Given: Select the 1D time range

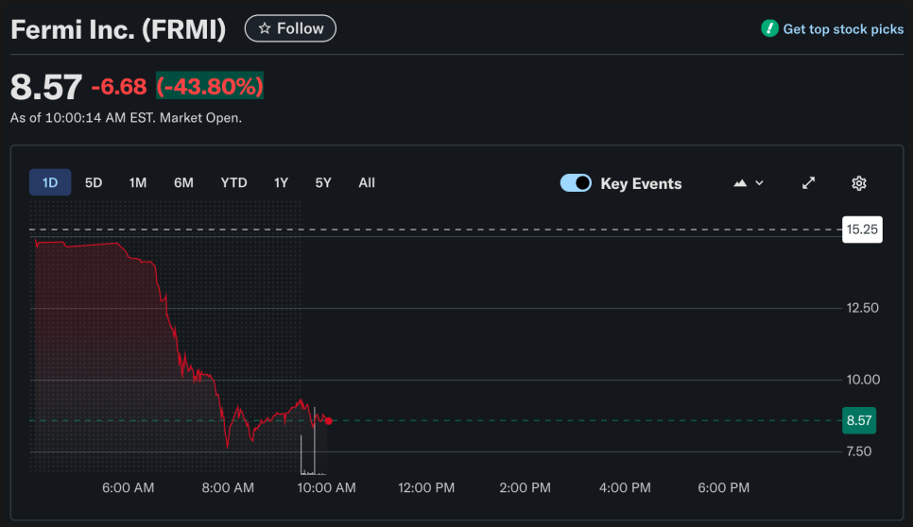Looking at the screenshot, I should (x=50, y=182).
